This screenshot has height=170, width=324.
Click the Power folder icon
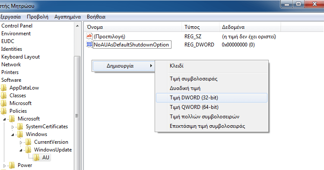point(12,165)
